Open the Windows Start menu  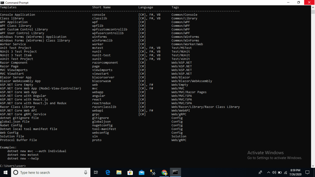coord(6,172)
